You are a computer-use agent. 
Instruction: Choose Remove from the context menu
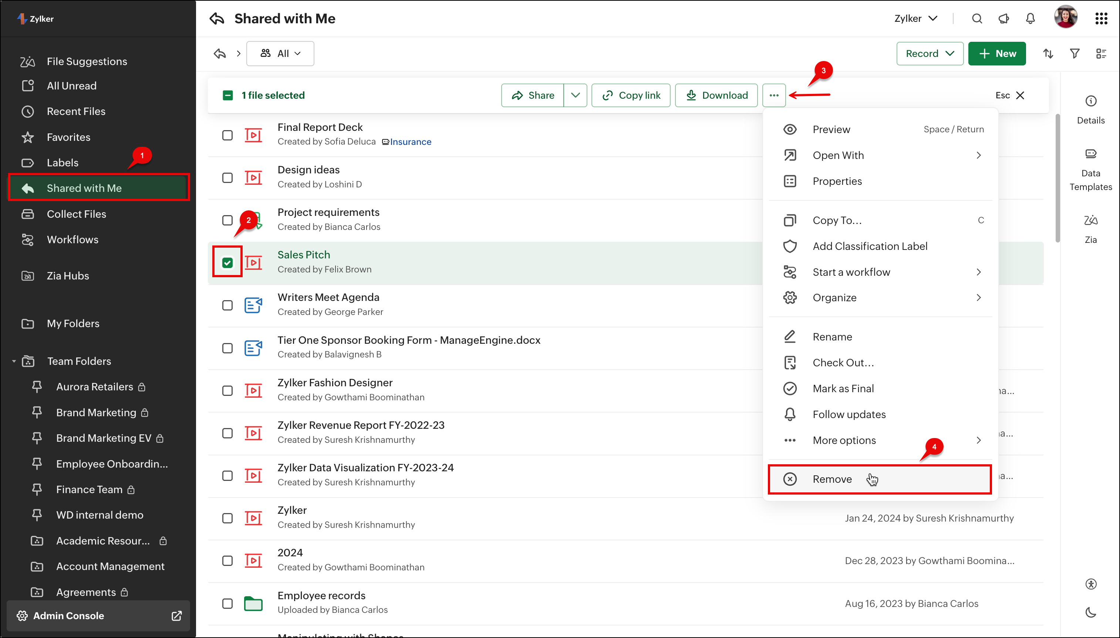point(832,479)
